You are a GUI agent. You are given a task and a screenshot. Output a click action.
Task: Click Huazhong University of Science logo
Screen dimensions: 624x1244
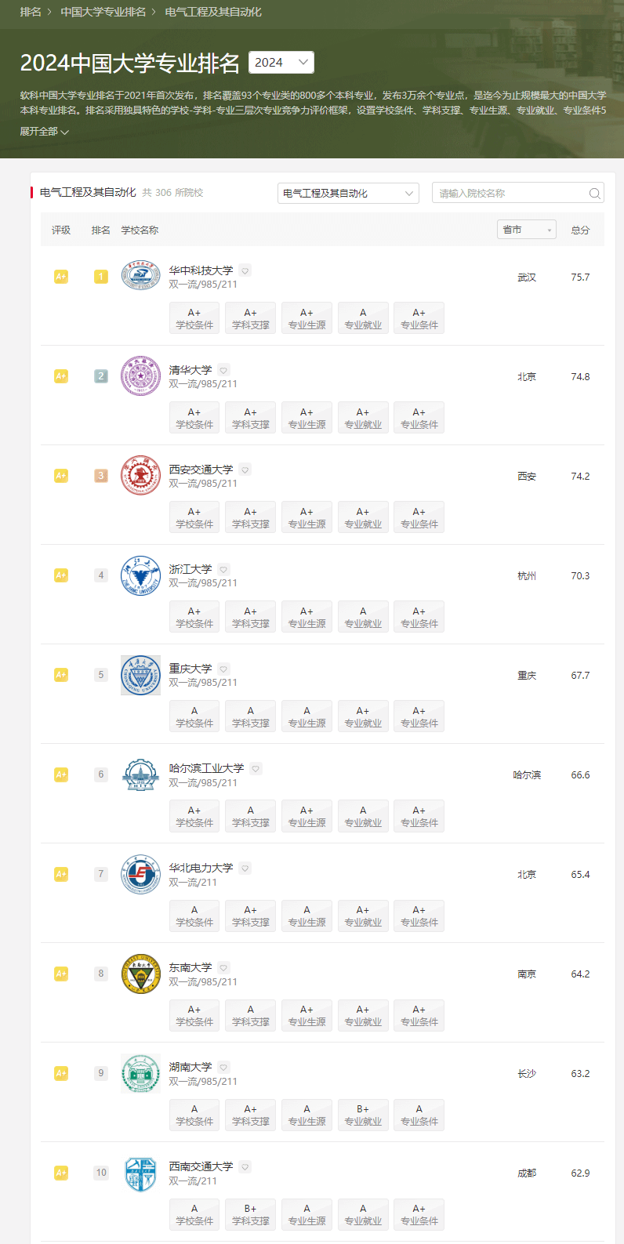pos(140,276)
